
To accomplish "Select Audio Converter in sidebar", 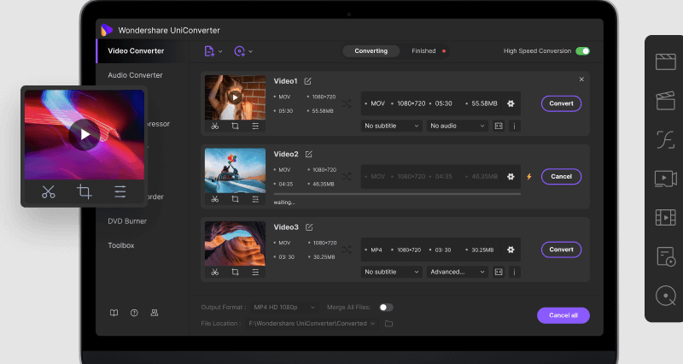I will click(x=135, y=75).
